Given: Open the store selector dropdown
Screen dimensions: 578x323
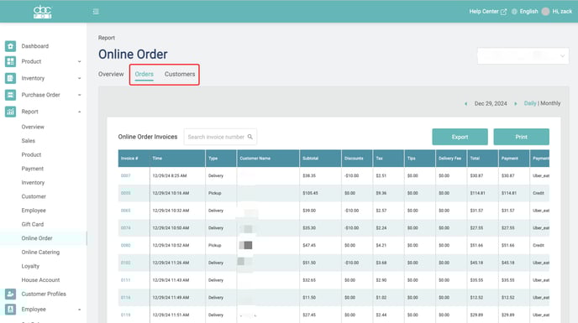Looking at the screenshot, I should click(523, 56).
